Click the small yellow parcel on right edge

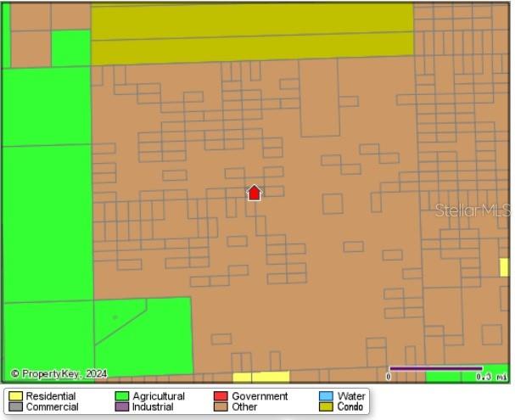[x=504, y=267]
